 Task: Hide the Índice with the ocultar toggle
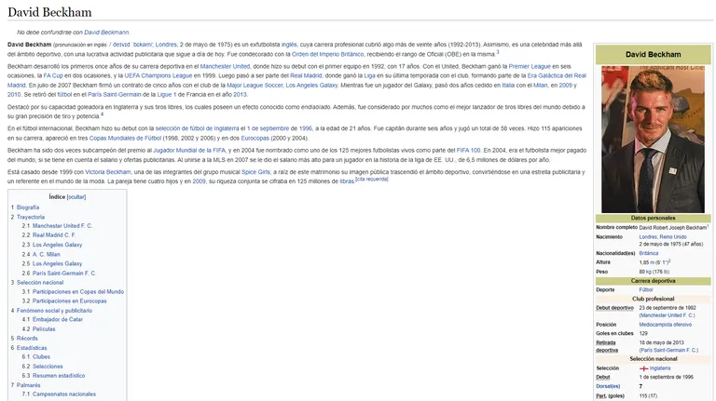tap(76, 197)
